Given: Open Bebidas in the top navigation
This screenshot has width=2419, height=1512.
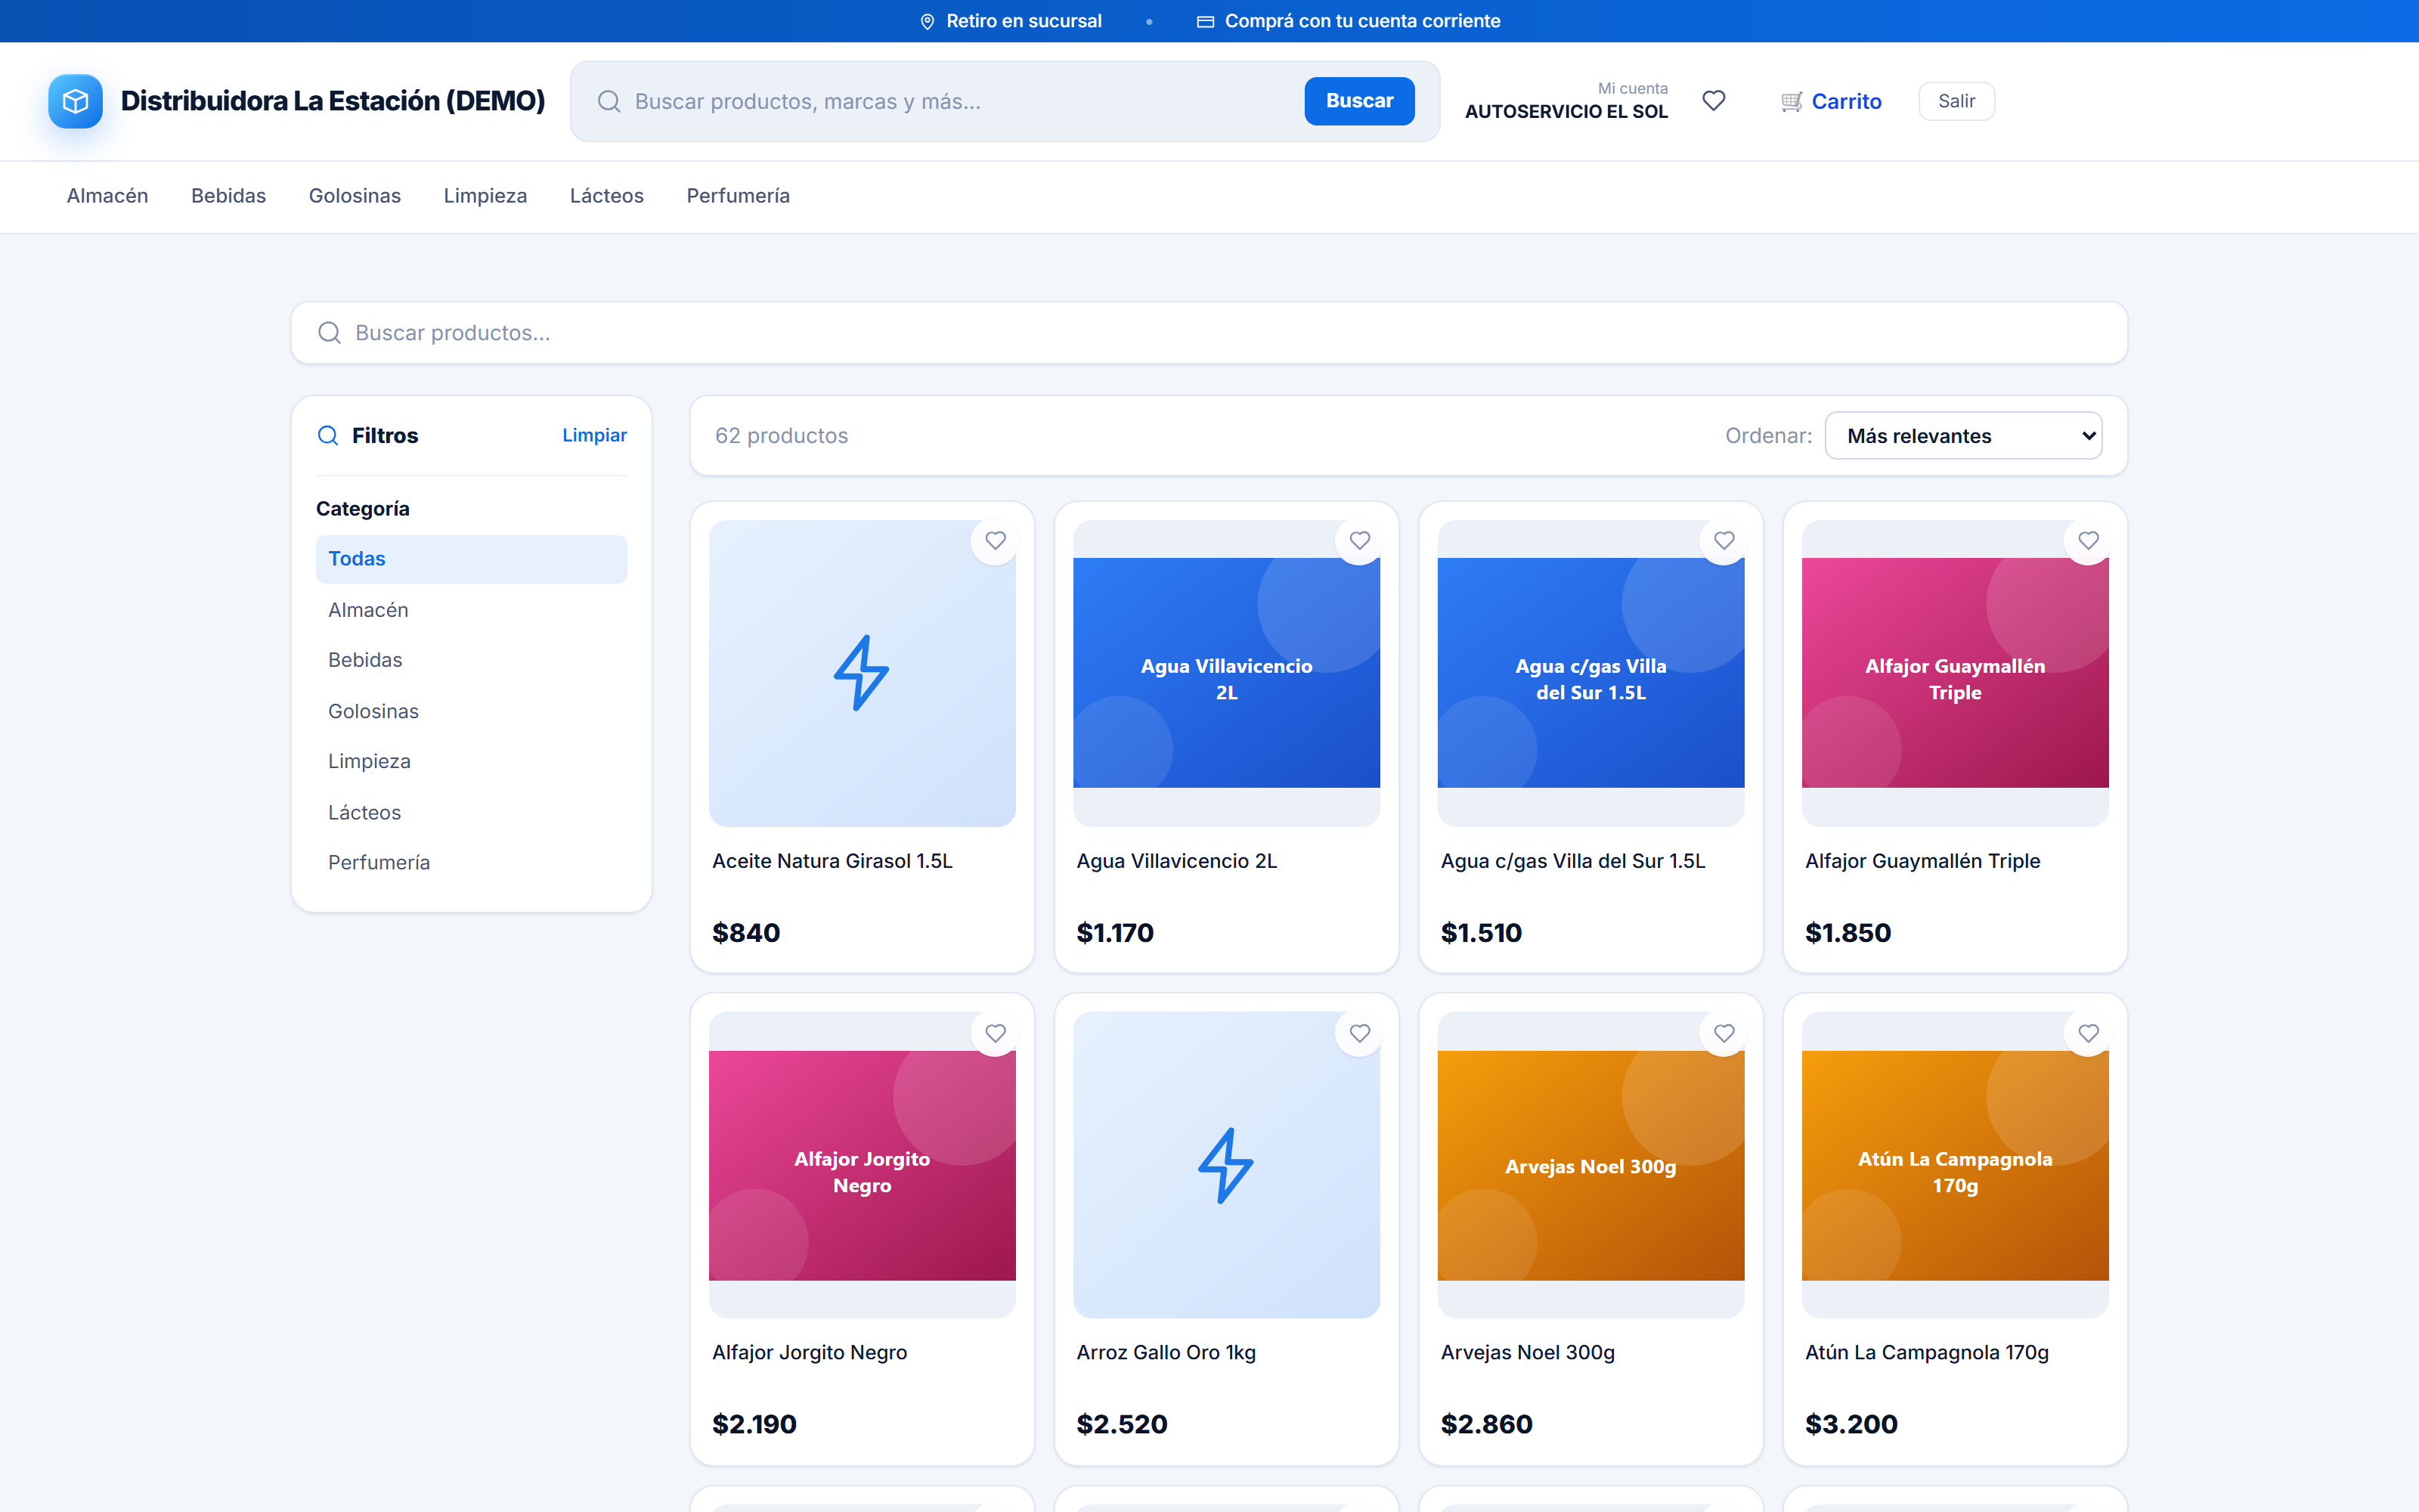Looking at the screenshot, I should tap(228, 196).
